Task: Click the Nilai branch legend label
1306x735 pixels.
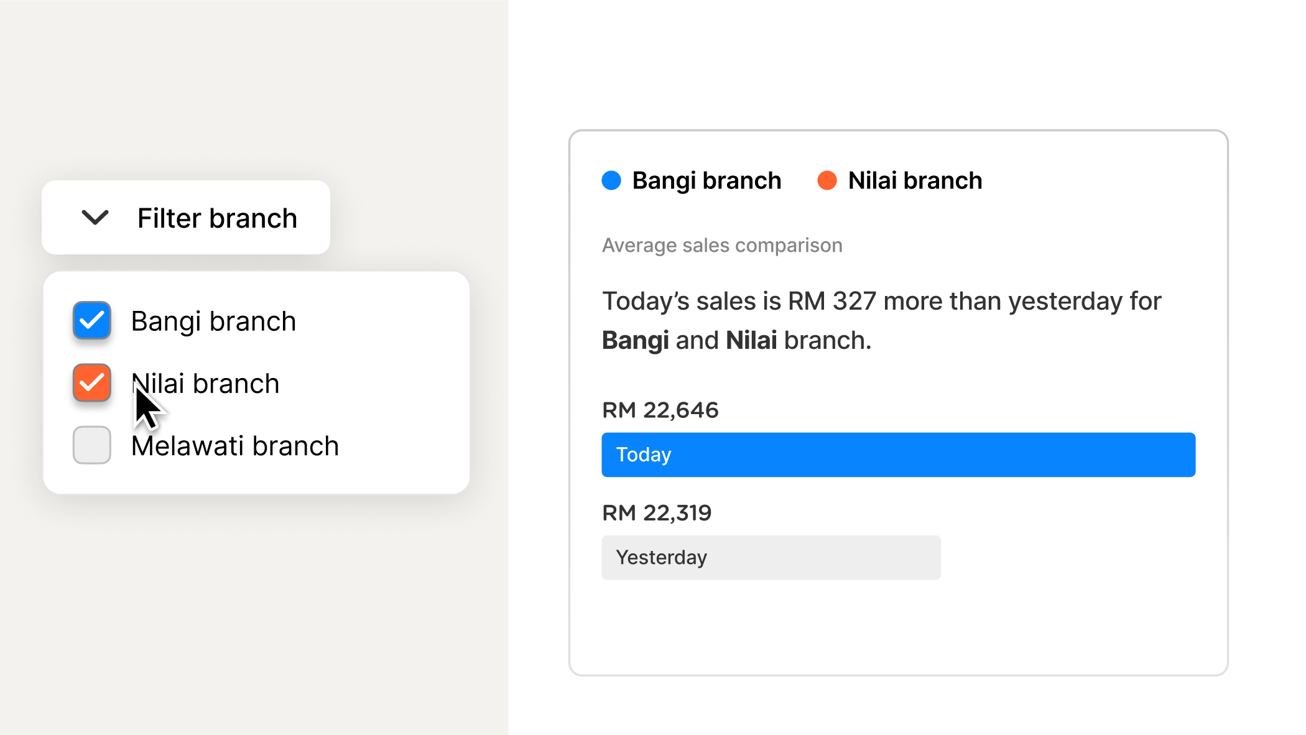Action: click(x=915, y=180)
